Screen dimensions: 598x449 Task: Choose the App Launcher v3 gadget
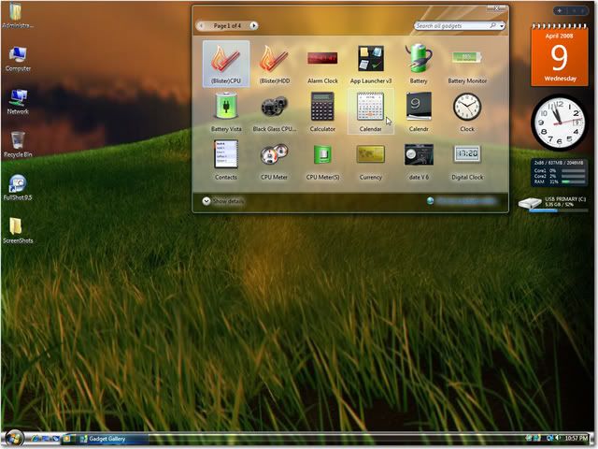pos(371,65)
